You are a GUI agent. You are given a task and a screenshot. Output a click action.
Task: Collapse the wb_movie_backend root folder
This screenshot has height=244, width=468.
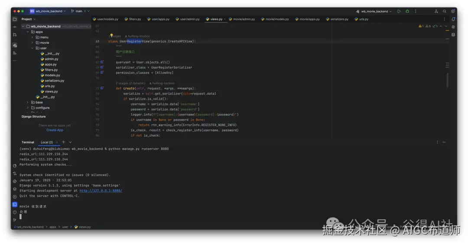23,26
